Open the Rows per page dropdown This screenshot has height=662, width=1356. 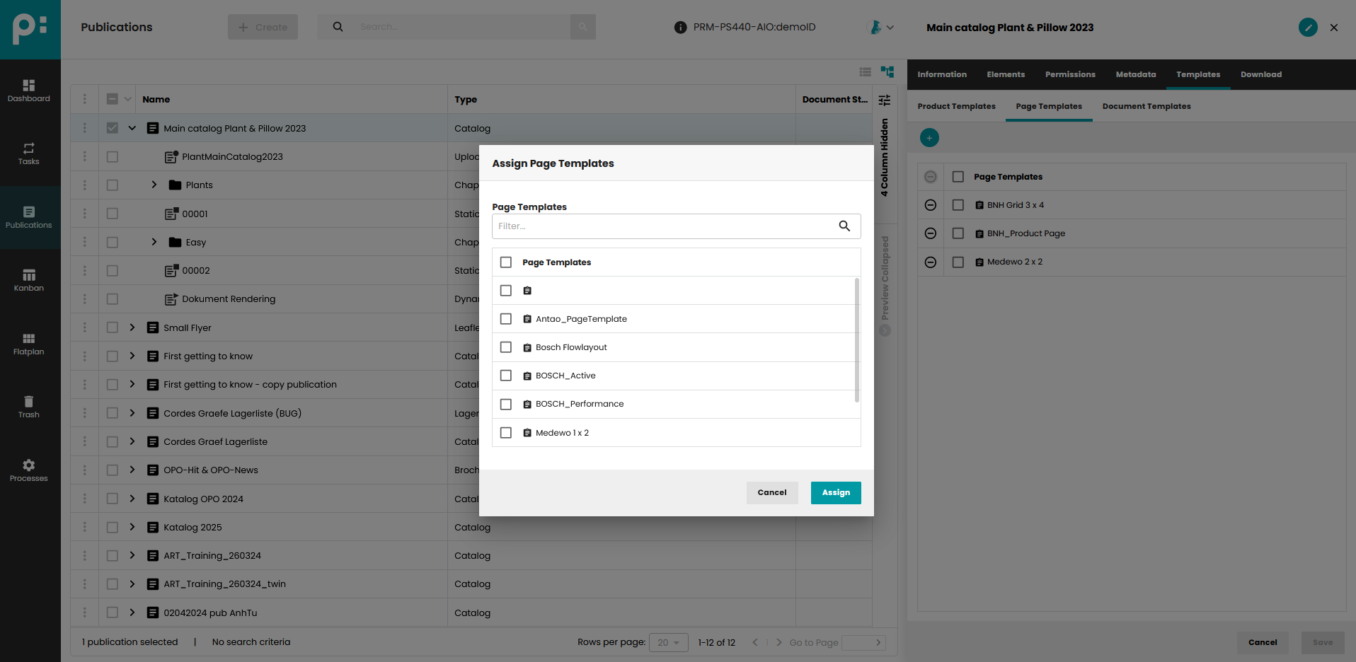[x=668, y=642]
